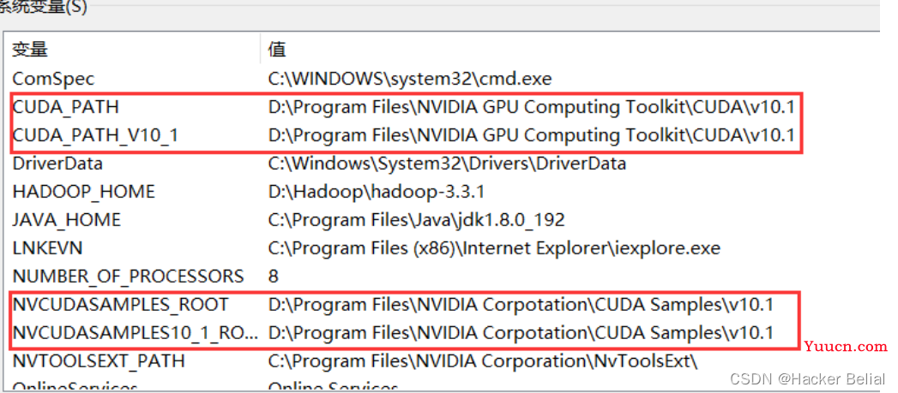Click the NvToolsExt path value

coord(484,361)
